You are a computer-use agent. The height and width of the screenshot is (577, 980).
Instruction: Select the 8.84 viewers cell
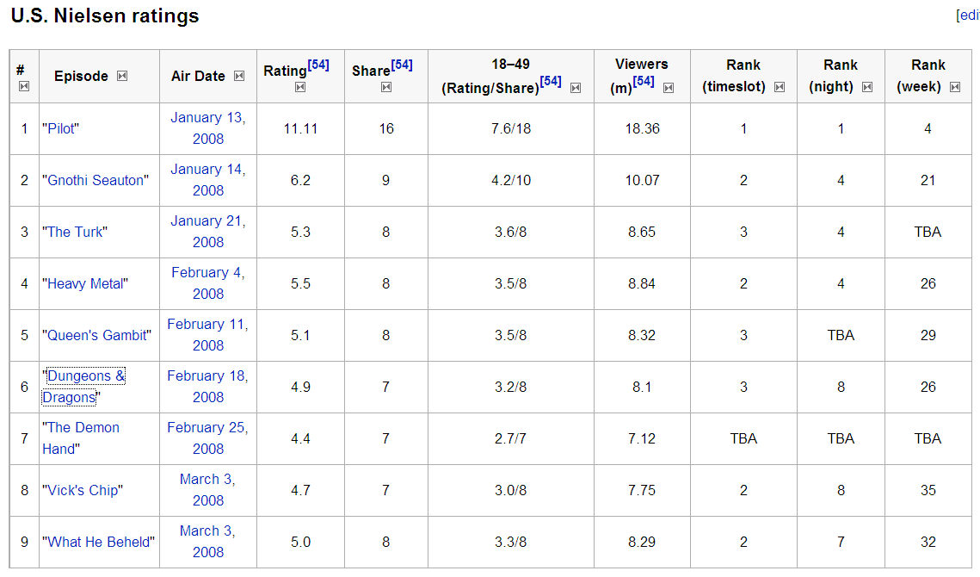643,283
